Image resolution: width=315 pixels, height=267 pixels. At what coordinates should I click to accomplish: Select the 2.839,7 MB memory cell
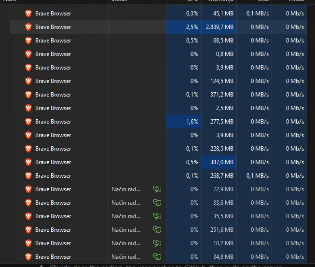[x=219, y=27]
